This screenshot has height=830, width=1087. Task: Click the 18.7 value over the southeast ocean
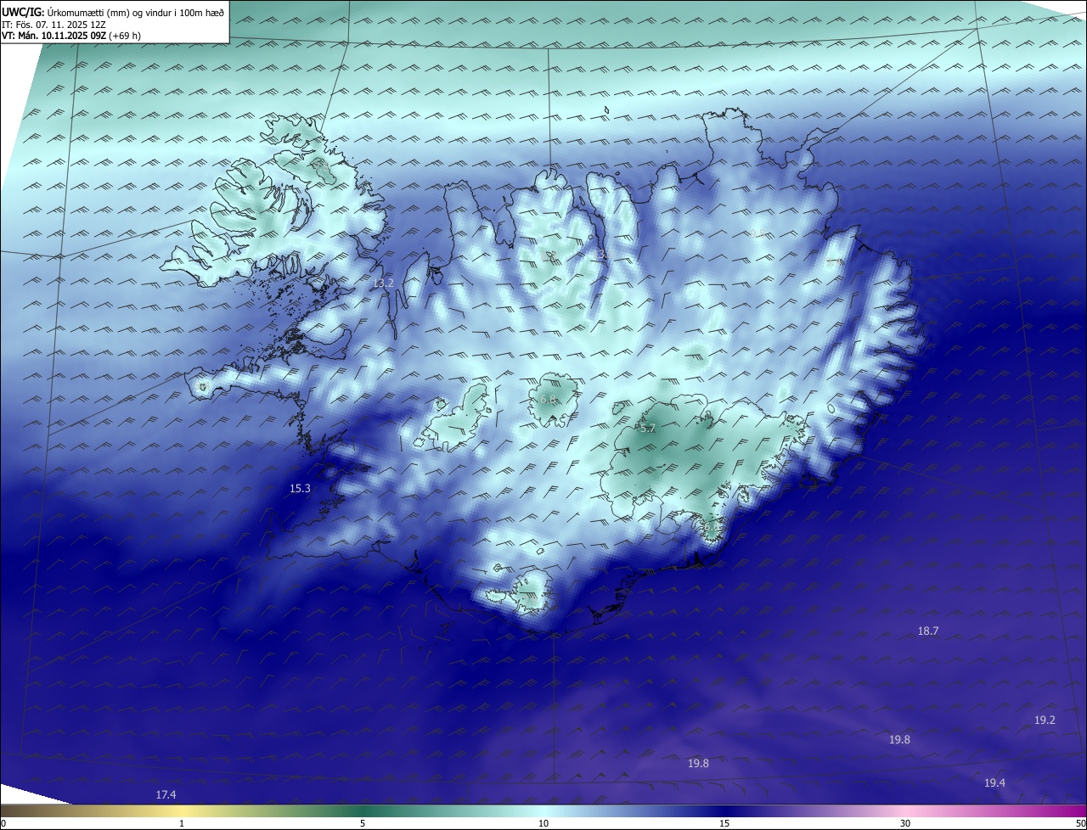click(928, 631)
